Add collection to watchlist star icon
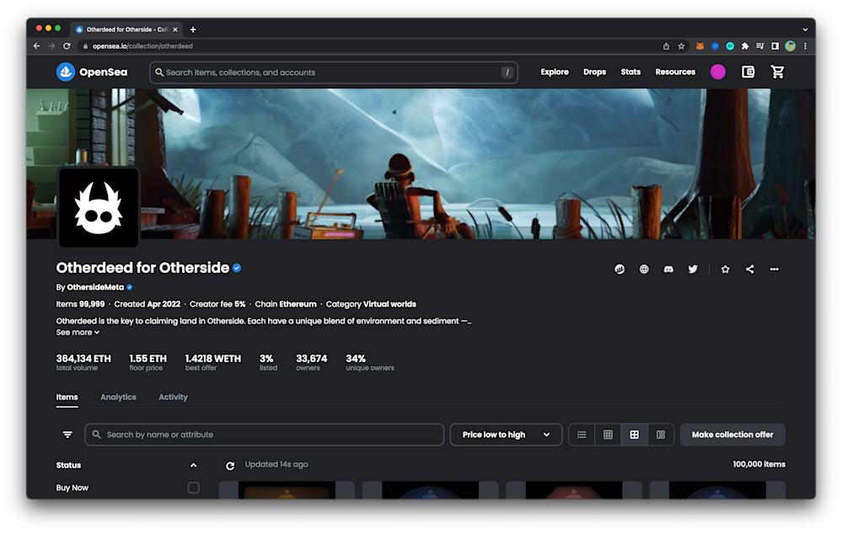Viewport: 842px width, 534px height. point(725,270)
